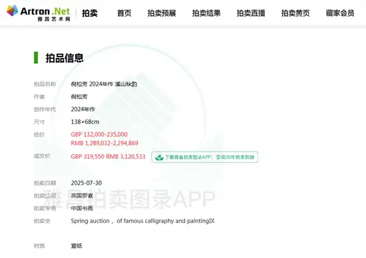Open the 首页 home menu item

124,13
